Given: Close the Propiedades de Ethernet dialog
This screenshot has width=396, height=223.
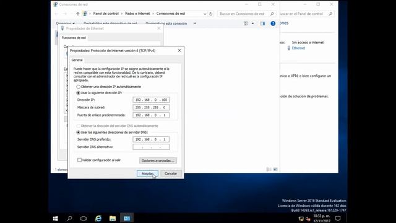Looking at the screenshot, I should (x=159, y=28).
